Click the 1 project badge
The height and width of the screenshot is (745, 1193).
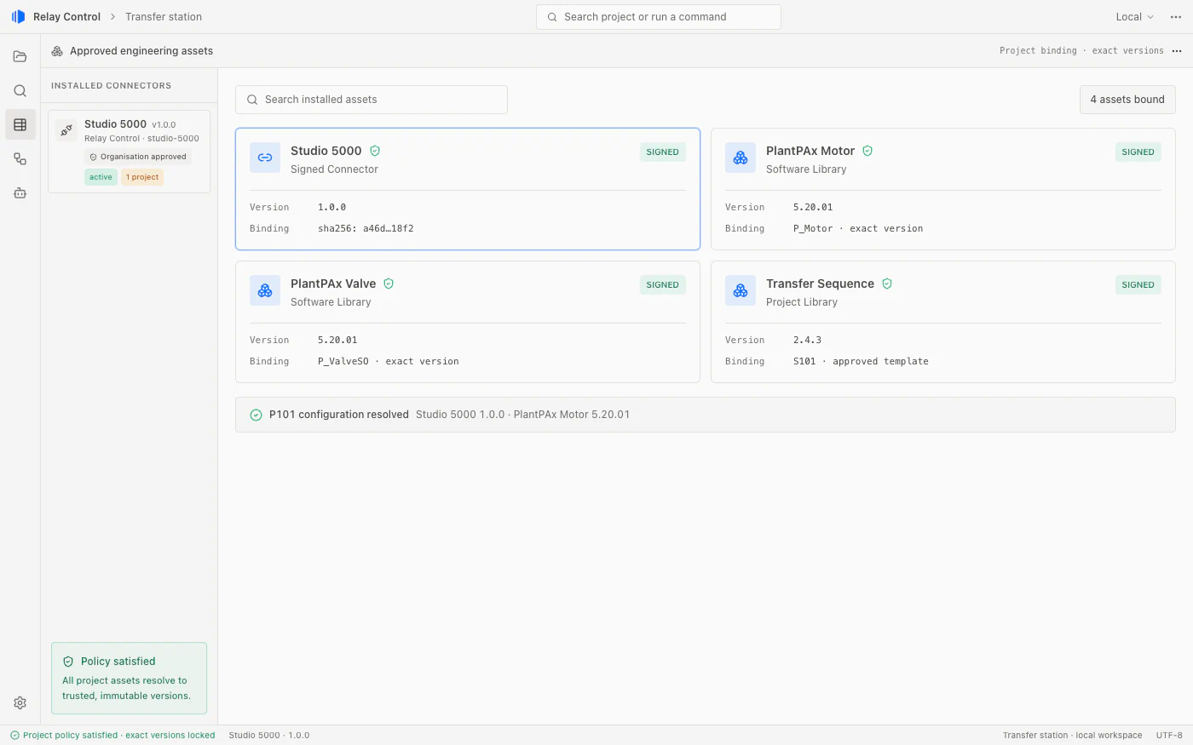click(142, 177)
